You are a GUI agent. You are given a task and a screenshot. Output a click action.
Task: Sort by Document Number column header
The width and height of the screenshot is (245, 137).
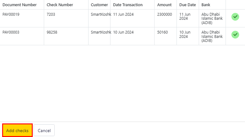20,5
